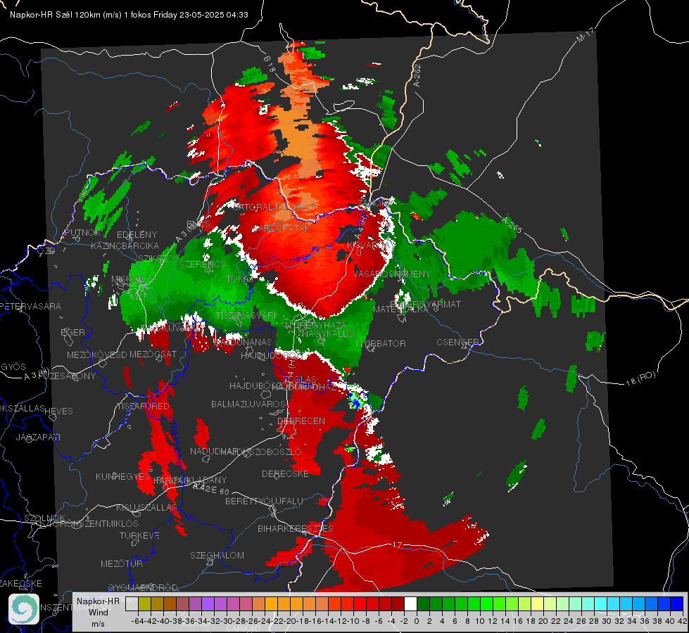This screenshot has width=689, height=633.
Task: Click the A-262 road label
Action: (x=417, y=75)
